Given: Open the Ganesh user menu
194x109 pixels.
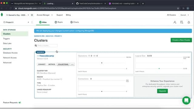Looking at the screenshot, I should point(185,15).
